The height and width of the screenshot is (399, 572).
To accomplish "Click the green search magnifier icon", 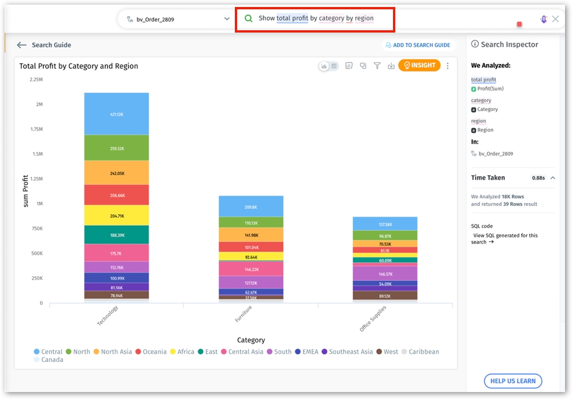I will tap(248, 19).
